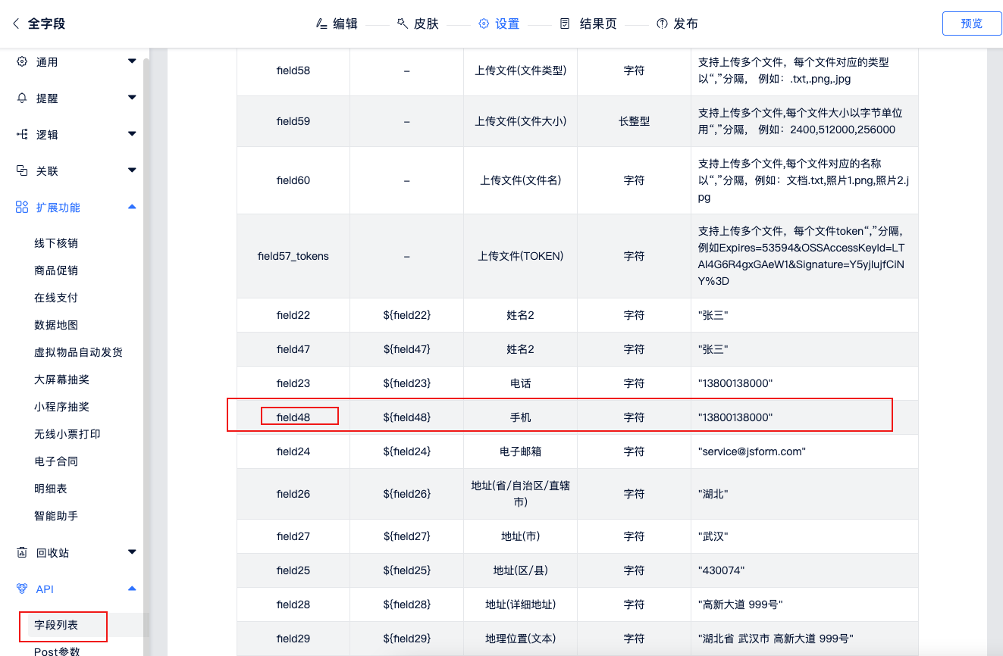Expand the 通用 section arrow
Screen dimensions: 1003x656
tap(132, 61)
